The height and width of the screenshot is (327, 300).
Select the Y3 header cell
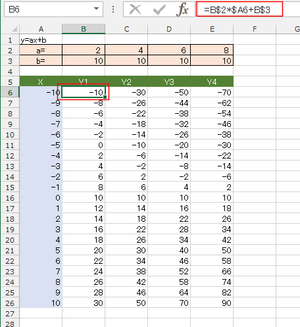pos(169,82)
